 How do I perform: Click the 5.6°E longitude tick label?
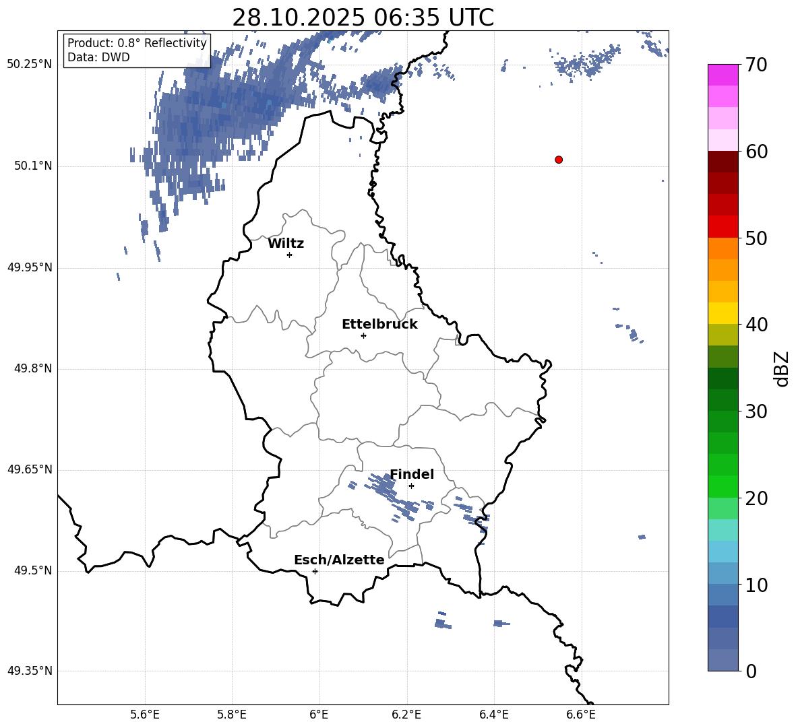pos(145,715)
